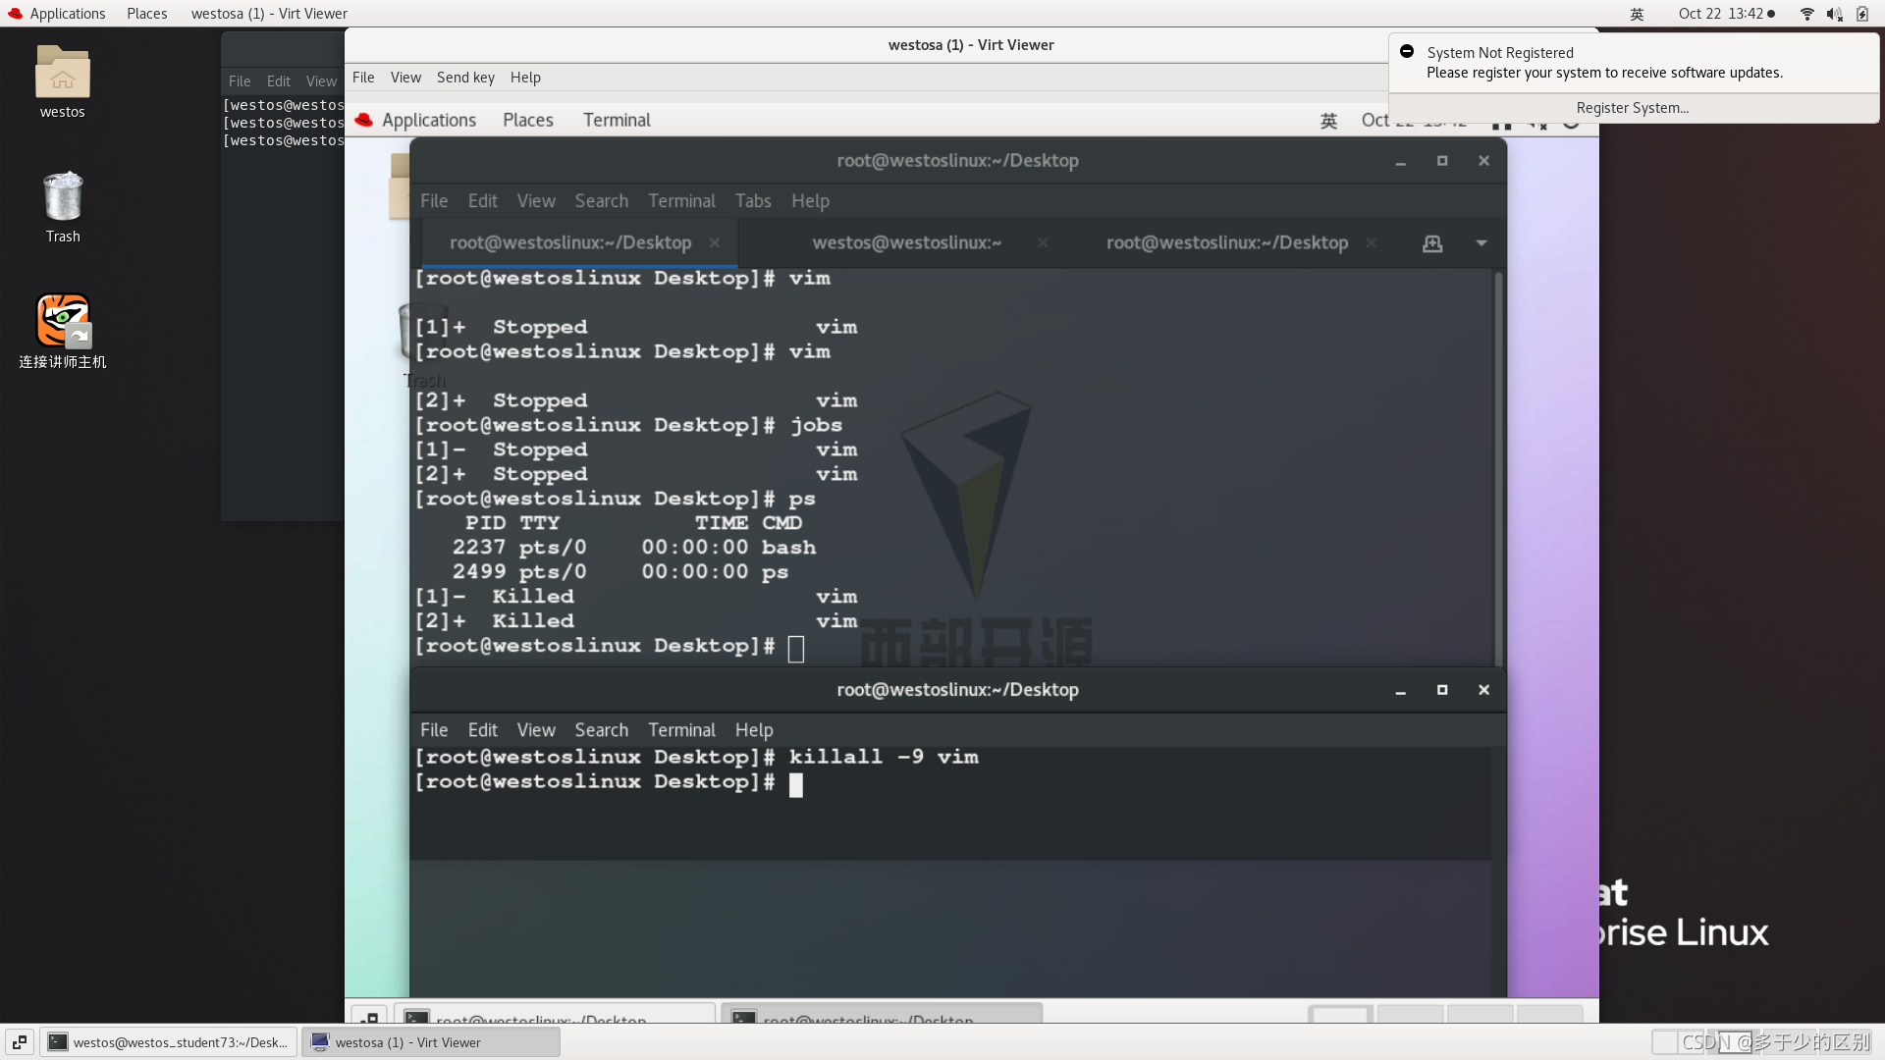Viewport: 1885px width, 1060px height.
Task: Open View menu in the lower terminal
Action: (x=536, y=730)
